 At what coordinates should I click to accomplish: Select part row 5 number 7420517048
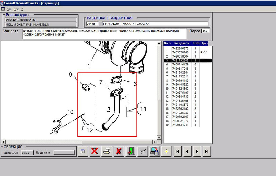(x=188, y=69)
